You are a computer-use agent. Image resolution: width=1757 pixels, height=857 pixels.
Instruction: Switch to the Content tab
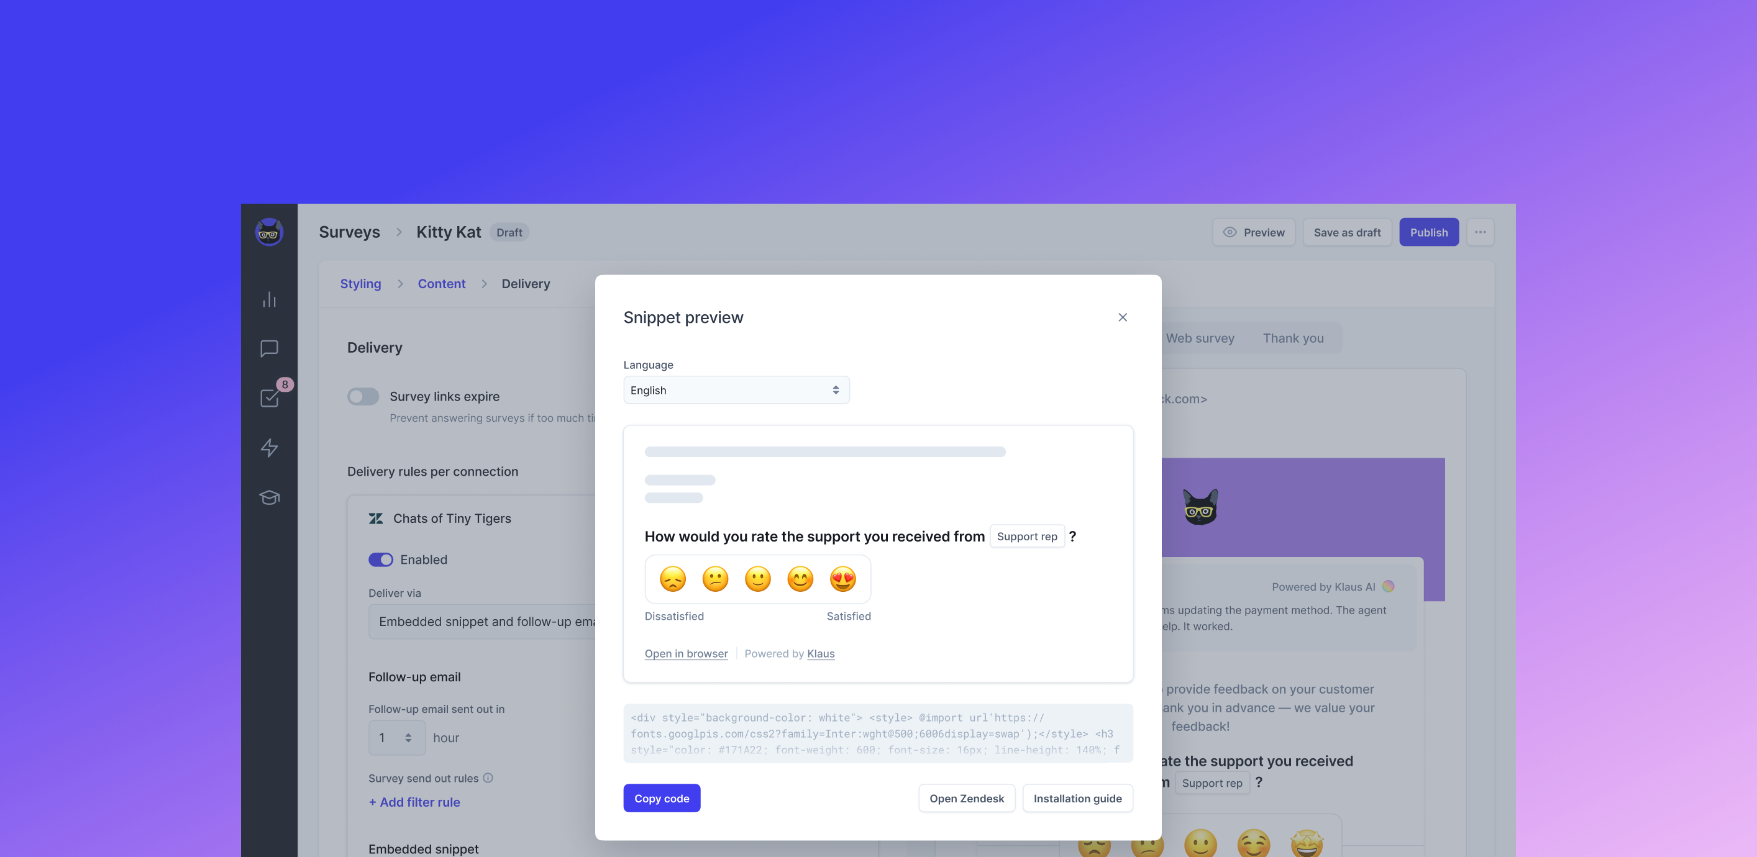click(440, 283)
